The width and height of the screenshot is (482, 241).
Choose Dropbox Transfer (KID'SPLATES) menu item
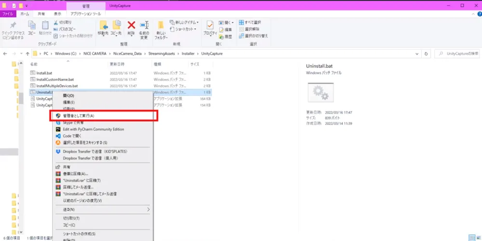coord(103,152)
